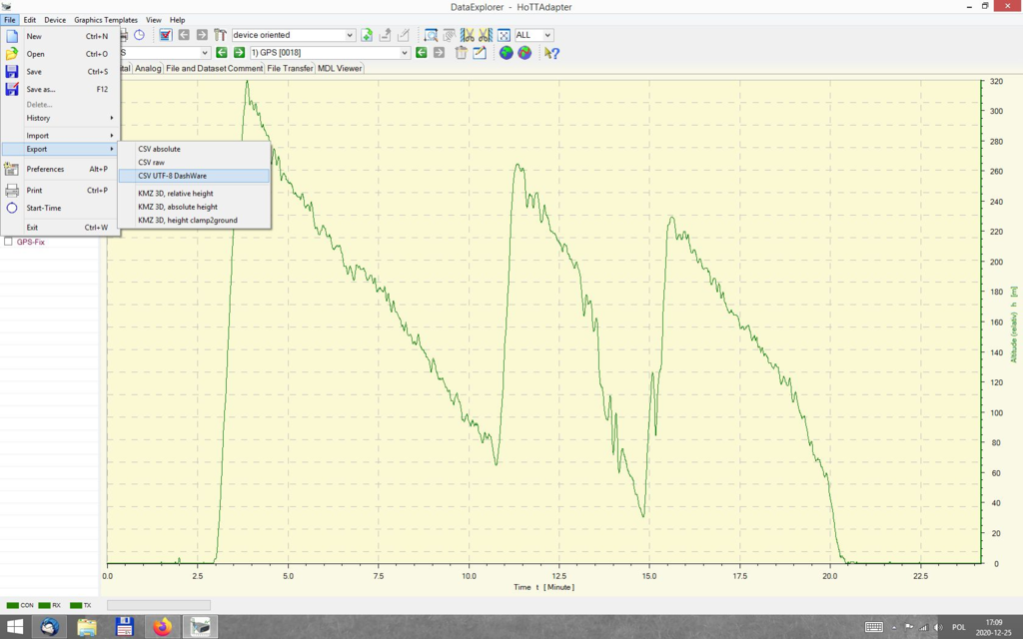The image size is (1023, 639).
Task: Click the help cursor question mark icon
Action: pyautogui.click(x=551, y=53)
